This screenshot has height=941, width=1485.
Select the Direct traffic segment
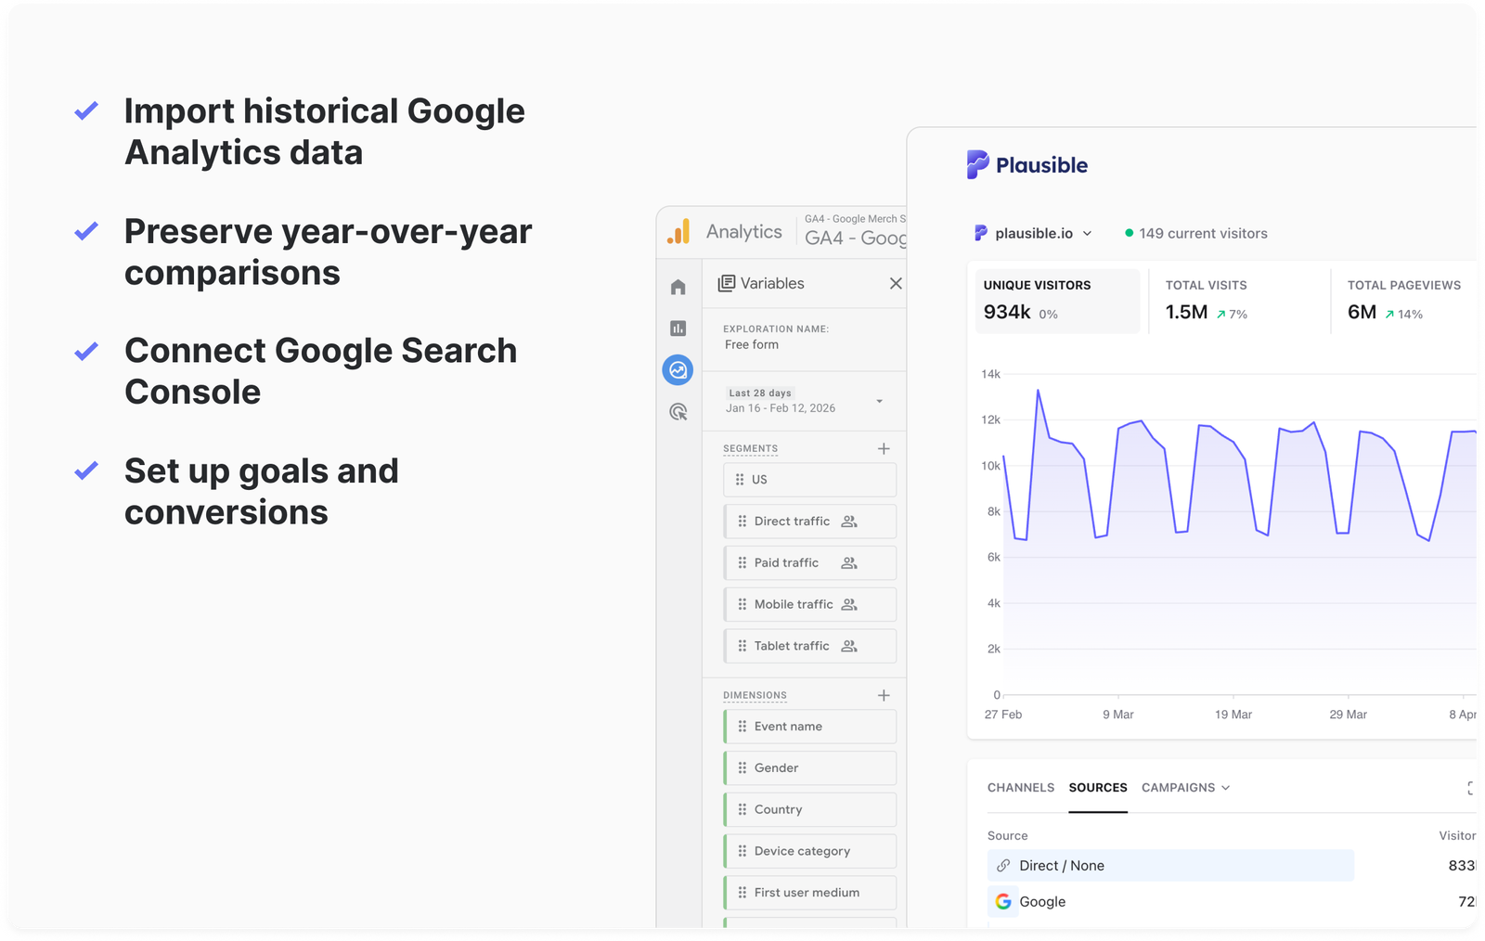[809, 522]
